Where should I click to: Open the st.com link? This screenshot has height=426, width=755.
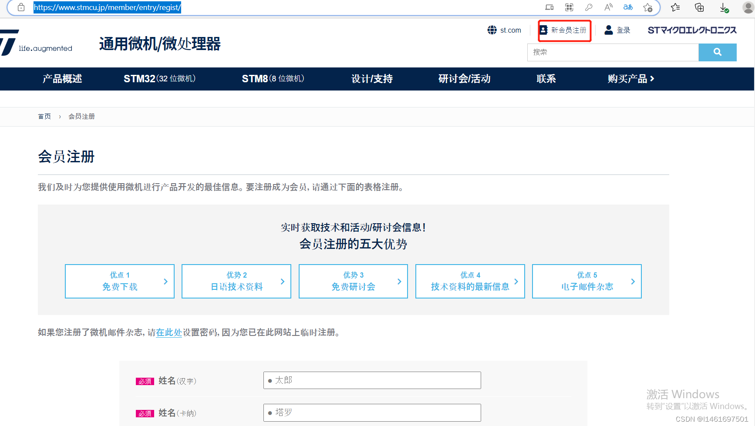pyautogui.click(x=510, y=30)
